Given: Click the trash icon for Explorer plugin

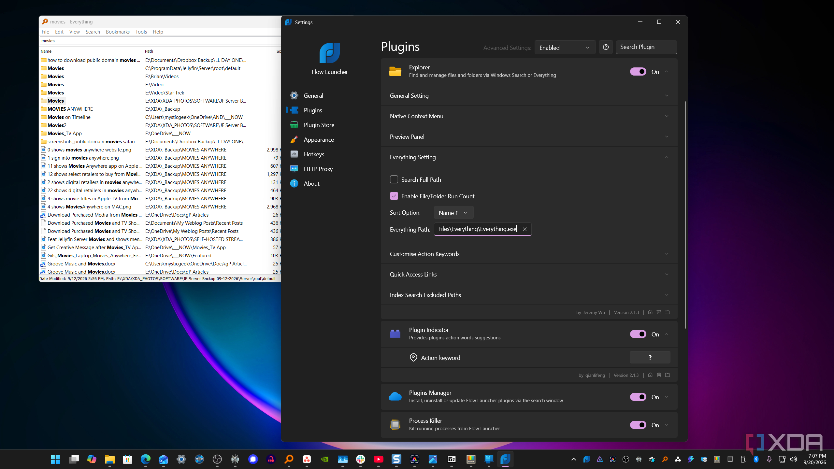Looking at the screenshot, I should click(659, 312).
